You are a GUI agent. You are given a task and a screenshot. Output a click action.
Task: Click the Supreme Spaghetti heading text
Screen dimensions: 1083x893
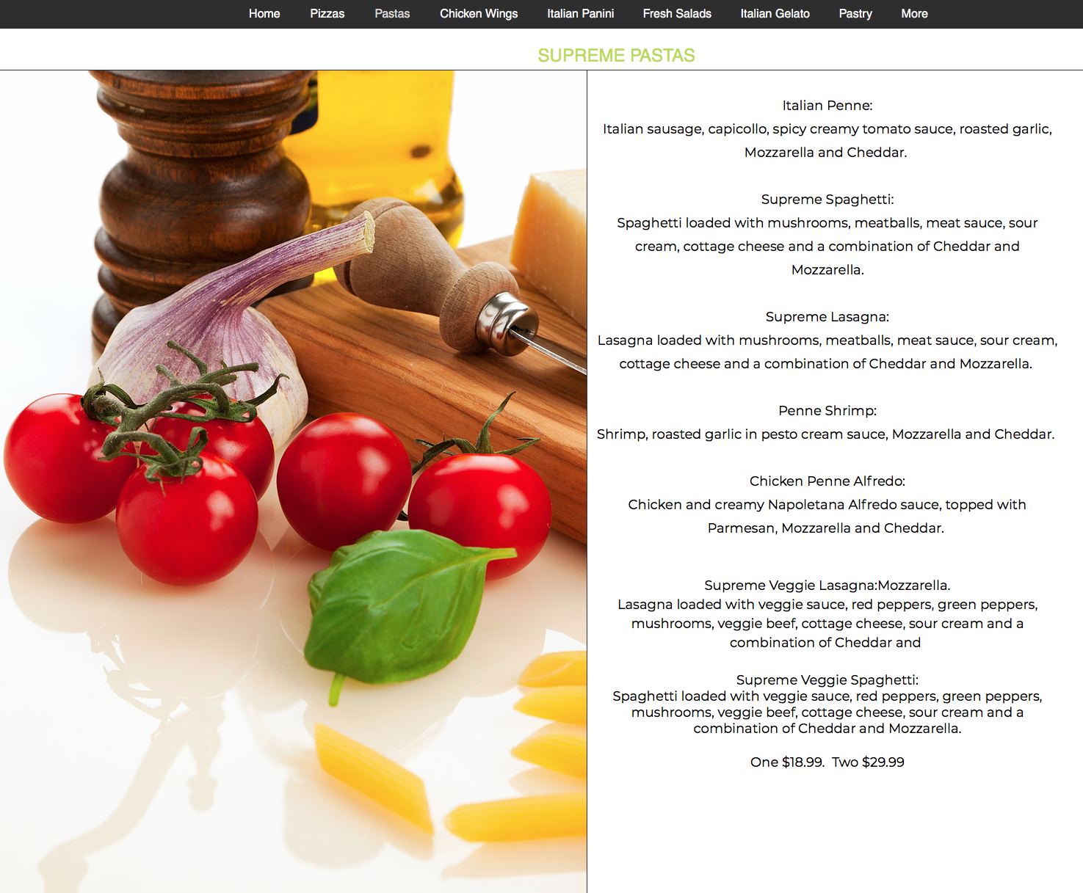827,200
